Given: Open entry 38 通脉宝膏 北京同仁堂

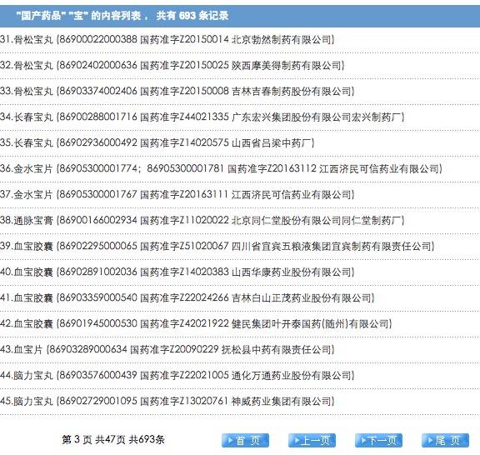Looking at the screenshot, I should tap(202, 220).
